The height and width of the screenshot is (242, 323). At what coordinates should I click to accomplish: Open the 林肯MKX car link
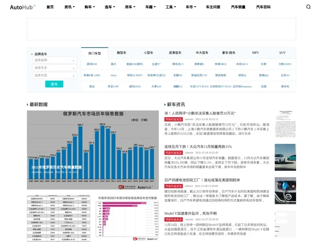pos(221,64)
